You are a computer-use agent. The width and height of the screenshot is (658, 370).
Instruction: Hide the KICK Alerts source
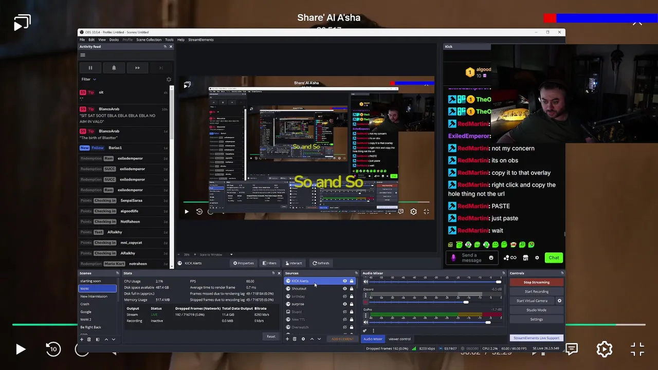click(345, 281)
